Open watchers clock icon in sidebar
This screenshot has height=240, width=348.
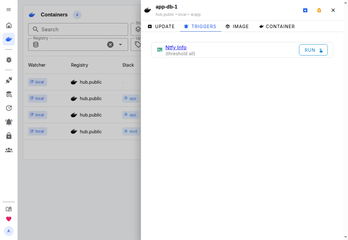point(8,108)
